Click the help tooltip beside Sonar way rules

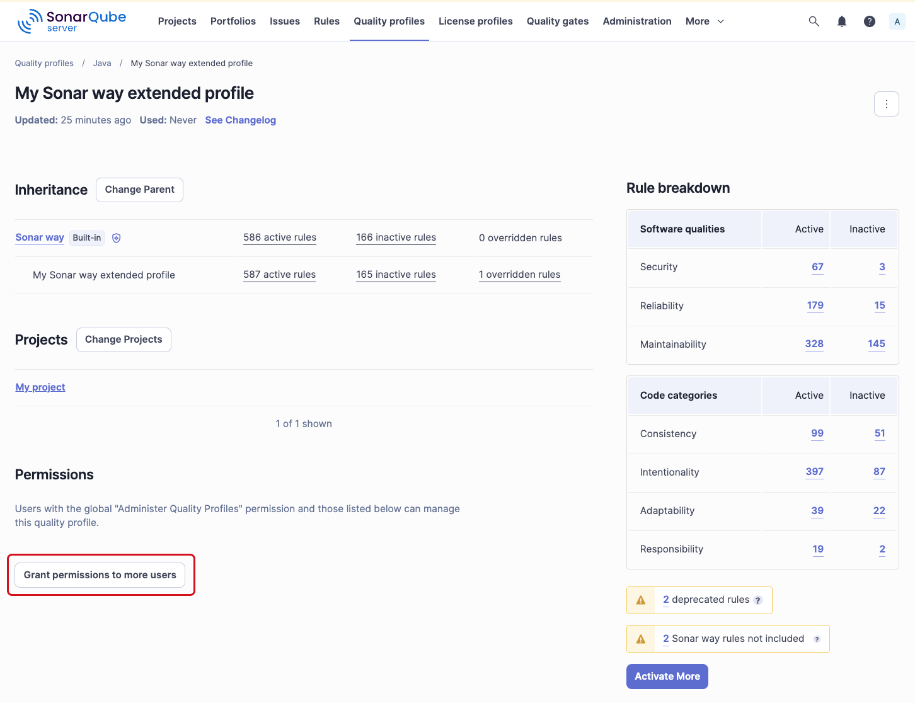817,639
